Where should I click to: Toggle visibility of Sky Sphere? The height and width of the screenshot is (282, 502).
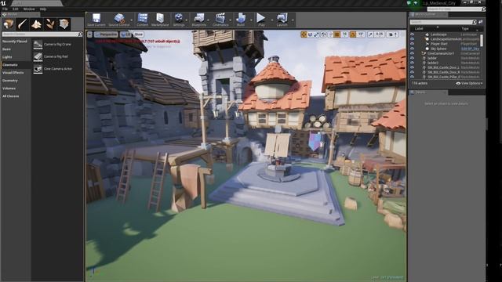(x=412, y=49)
